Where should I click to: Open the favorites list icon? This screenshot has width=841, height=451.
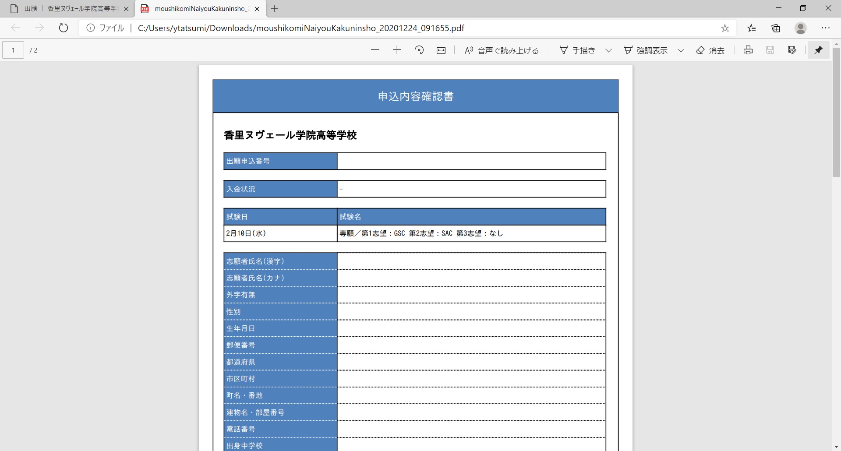pos(752,28)
